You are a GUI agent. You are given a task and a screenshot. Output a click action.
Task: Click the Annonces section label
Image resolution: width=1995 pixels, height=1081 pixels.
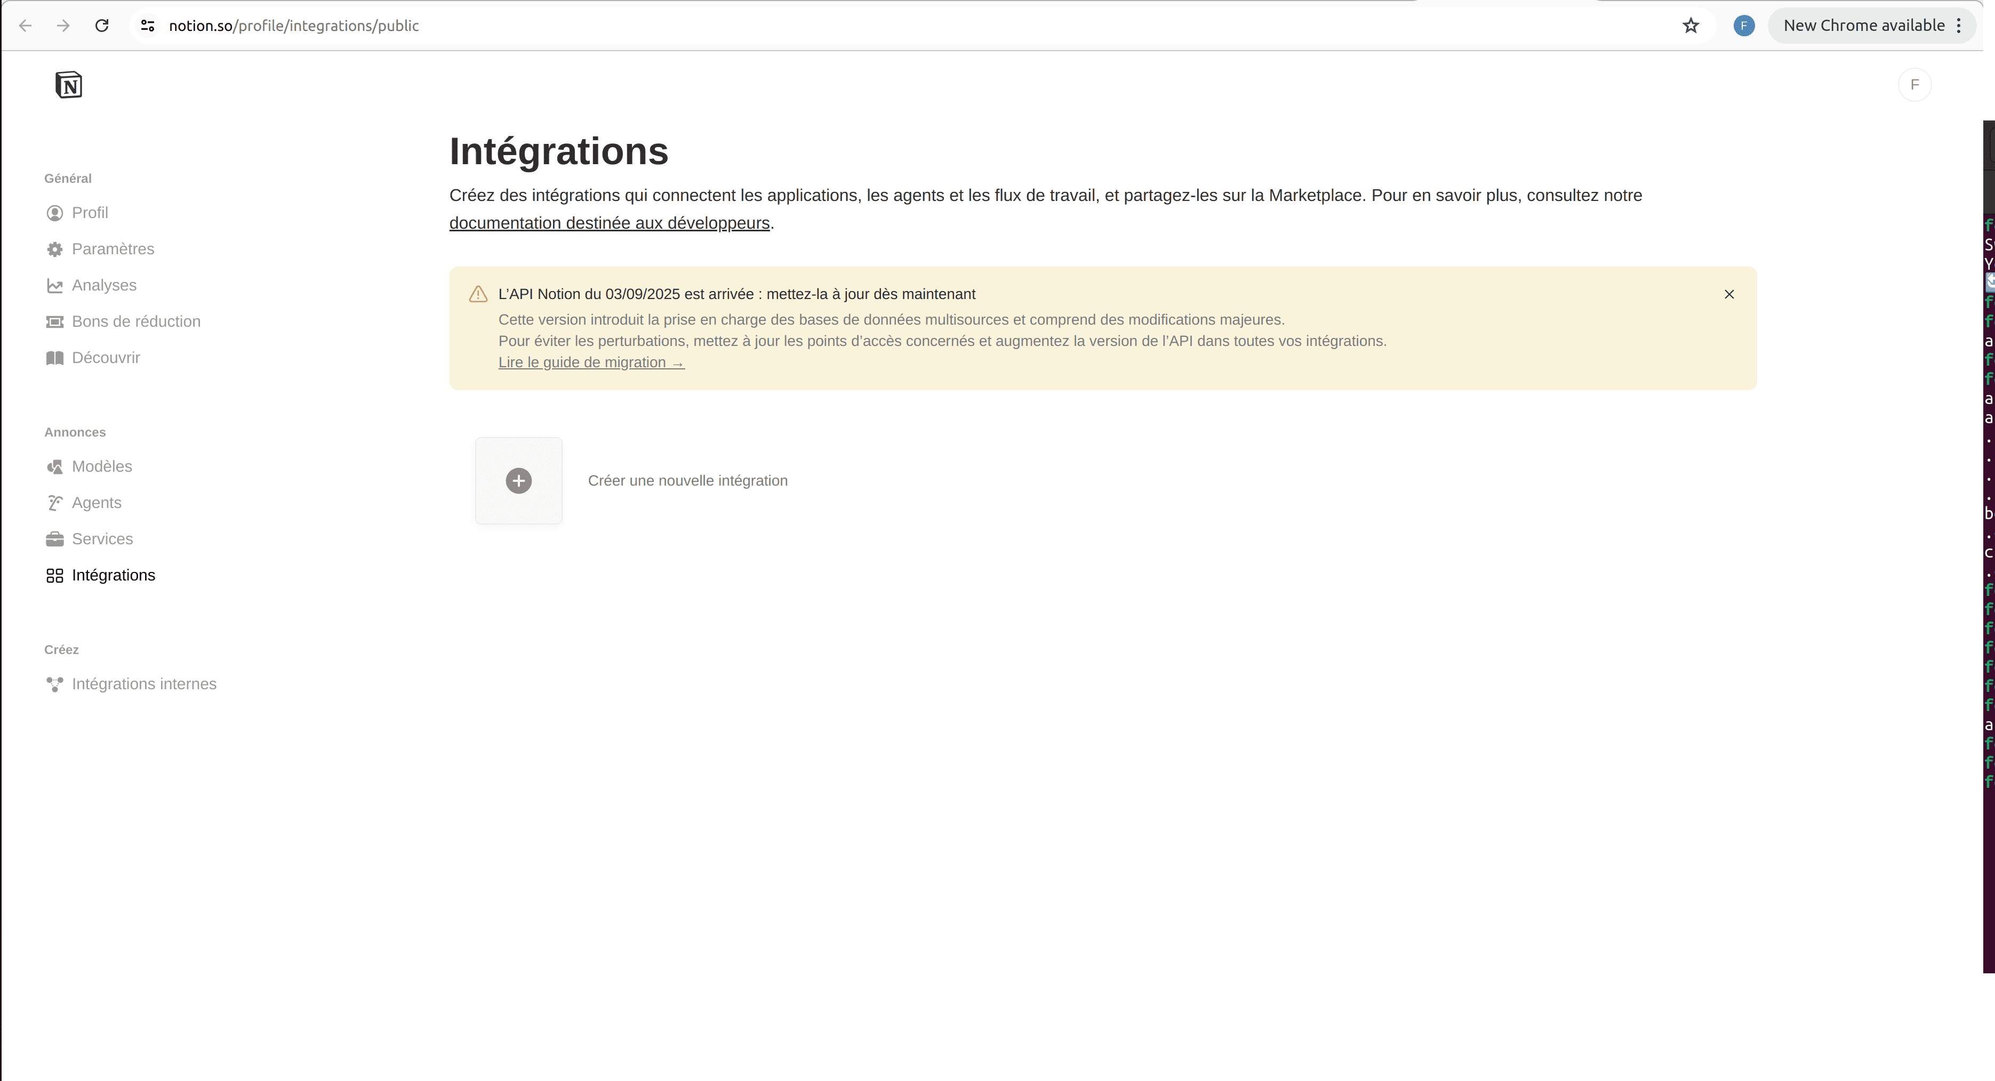(x=75, y=432)
